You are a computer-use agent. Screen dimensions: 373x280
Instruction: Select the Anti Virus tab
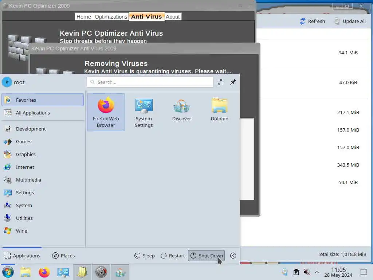tap(146, 17)
